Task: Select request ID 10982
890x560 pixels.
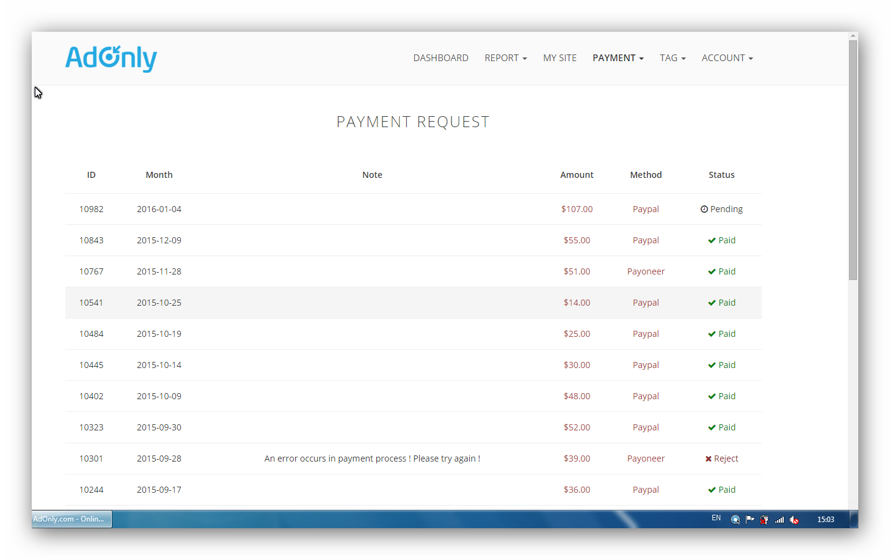Action: click(x=92, y=209)
